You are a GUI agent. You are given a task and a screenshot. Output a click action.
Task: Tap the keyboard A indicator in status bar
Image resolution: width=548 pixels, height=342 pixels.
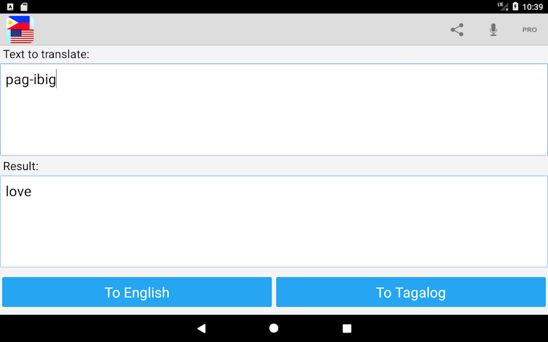click(x=10, y=6)
